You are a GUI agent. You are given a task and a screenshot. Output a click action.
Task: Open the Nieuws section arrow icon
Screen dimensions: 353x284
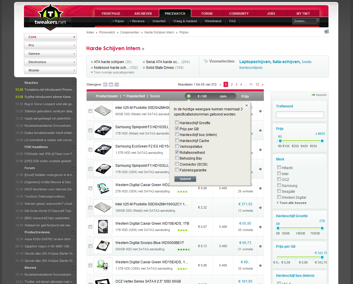click(73, 268)
